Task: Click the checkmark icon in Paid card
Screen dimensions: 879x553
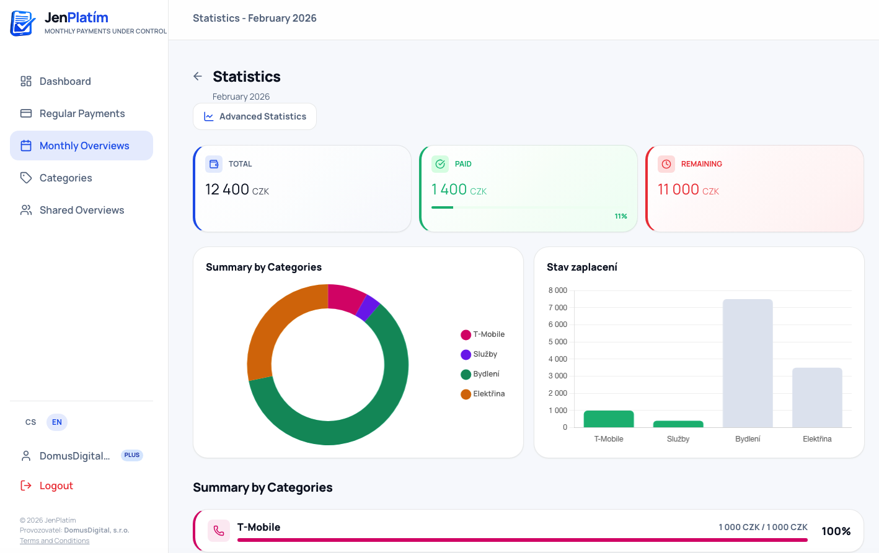Action: (x=440, y=164)
